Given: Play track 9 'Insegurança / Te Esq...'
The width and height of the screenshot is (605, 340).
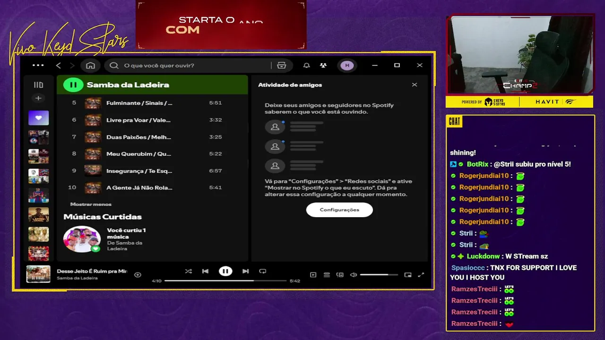Looking at the screenshot, I should (x=152, y=170).
